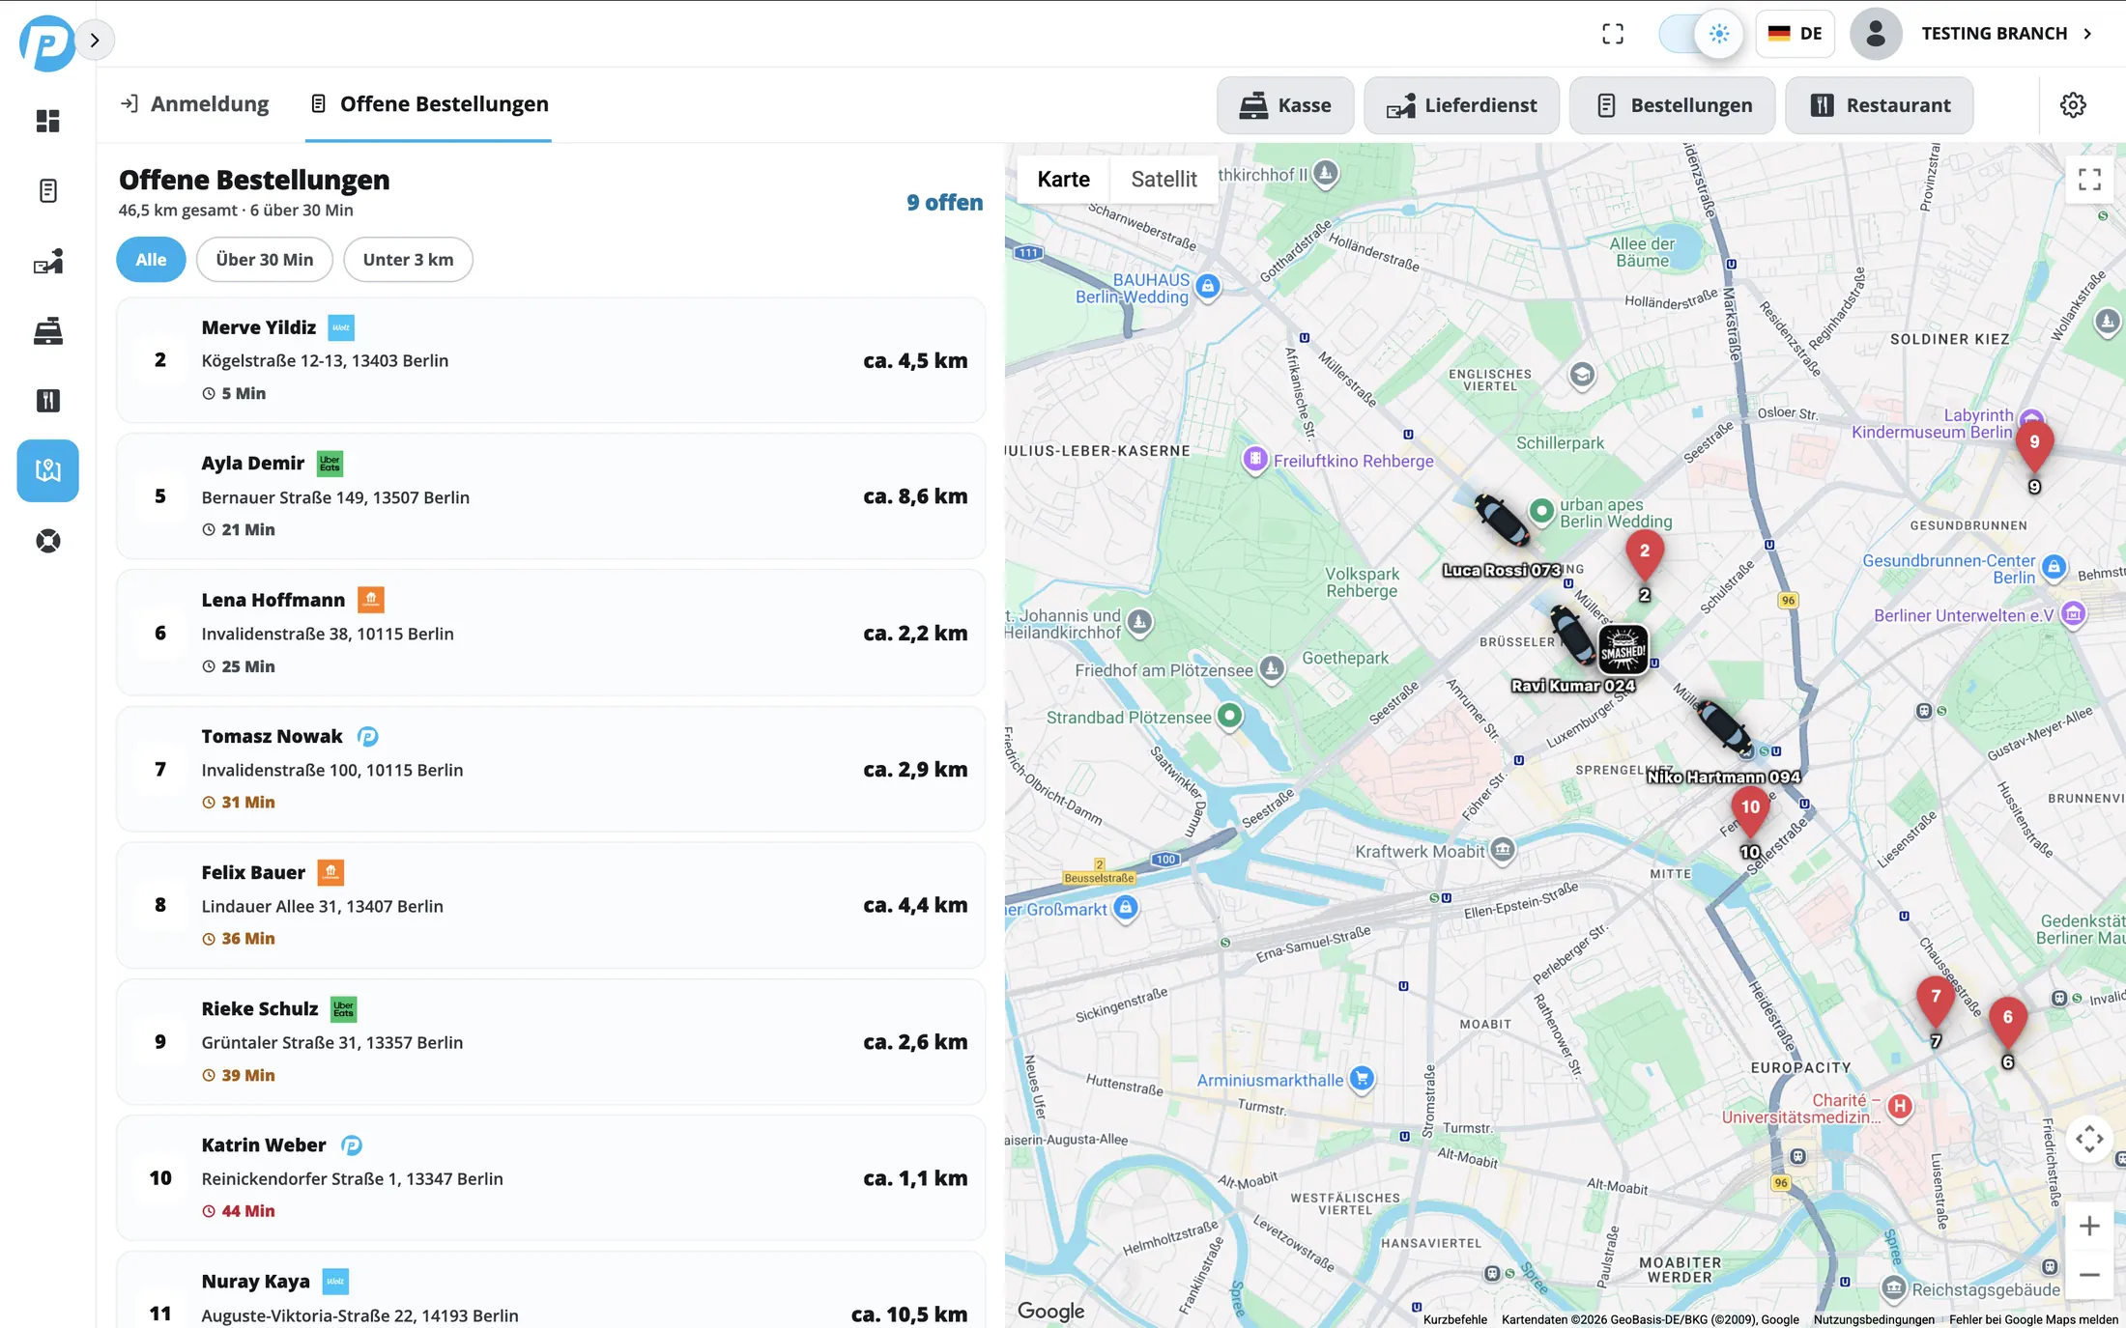
Task: Click Katrin Weber name
Action: [x=264, y=1145]
